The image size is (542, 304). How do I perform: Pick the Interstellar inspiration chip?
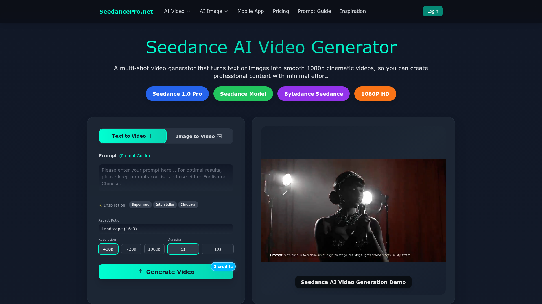(x=165, y=205)
